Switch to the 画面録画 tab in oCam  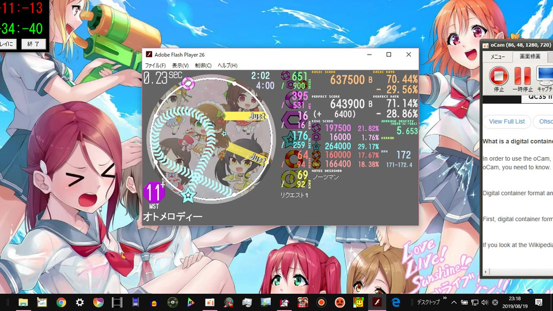tap(530, 57)
